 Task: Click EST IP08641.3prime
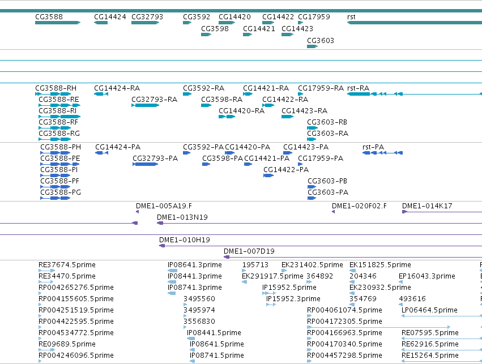pyautogui.click(x=172, y=271)
